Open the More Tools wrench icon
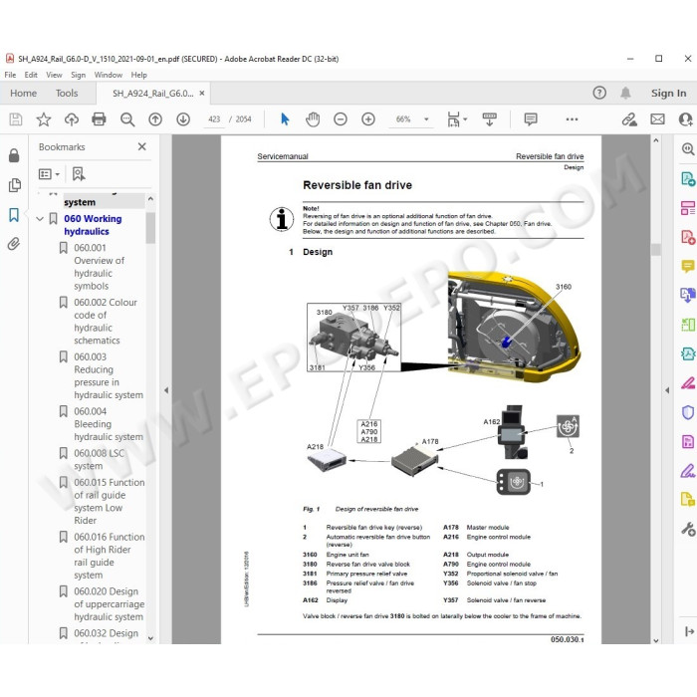The width and height of the screenshot is (697, 697). [x=688, y=529]
